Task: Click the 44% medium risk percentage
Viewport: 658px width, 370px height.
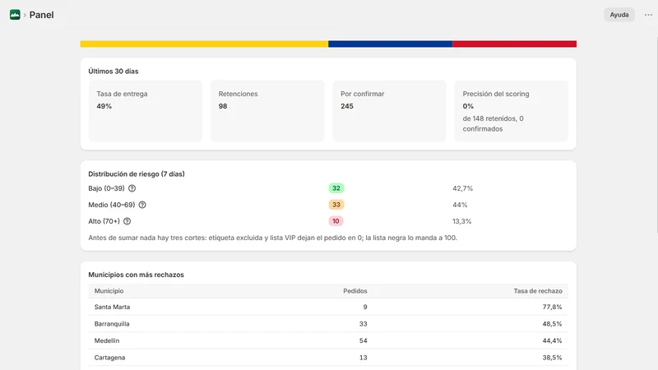Action: click(x=460, y=205)
